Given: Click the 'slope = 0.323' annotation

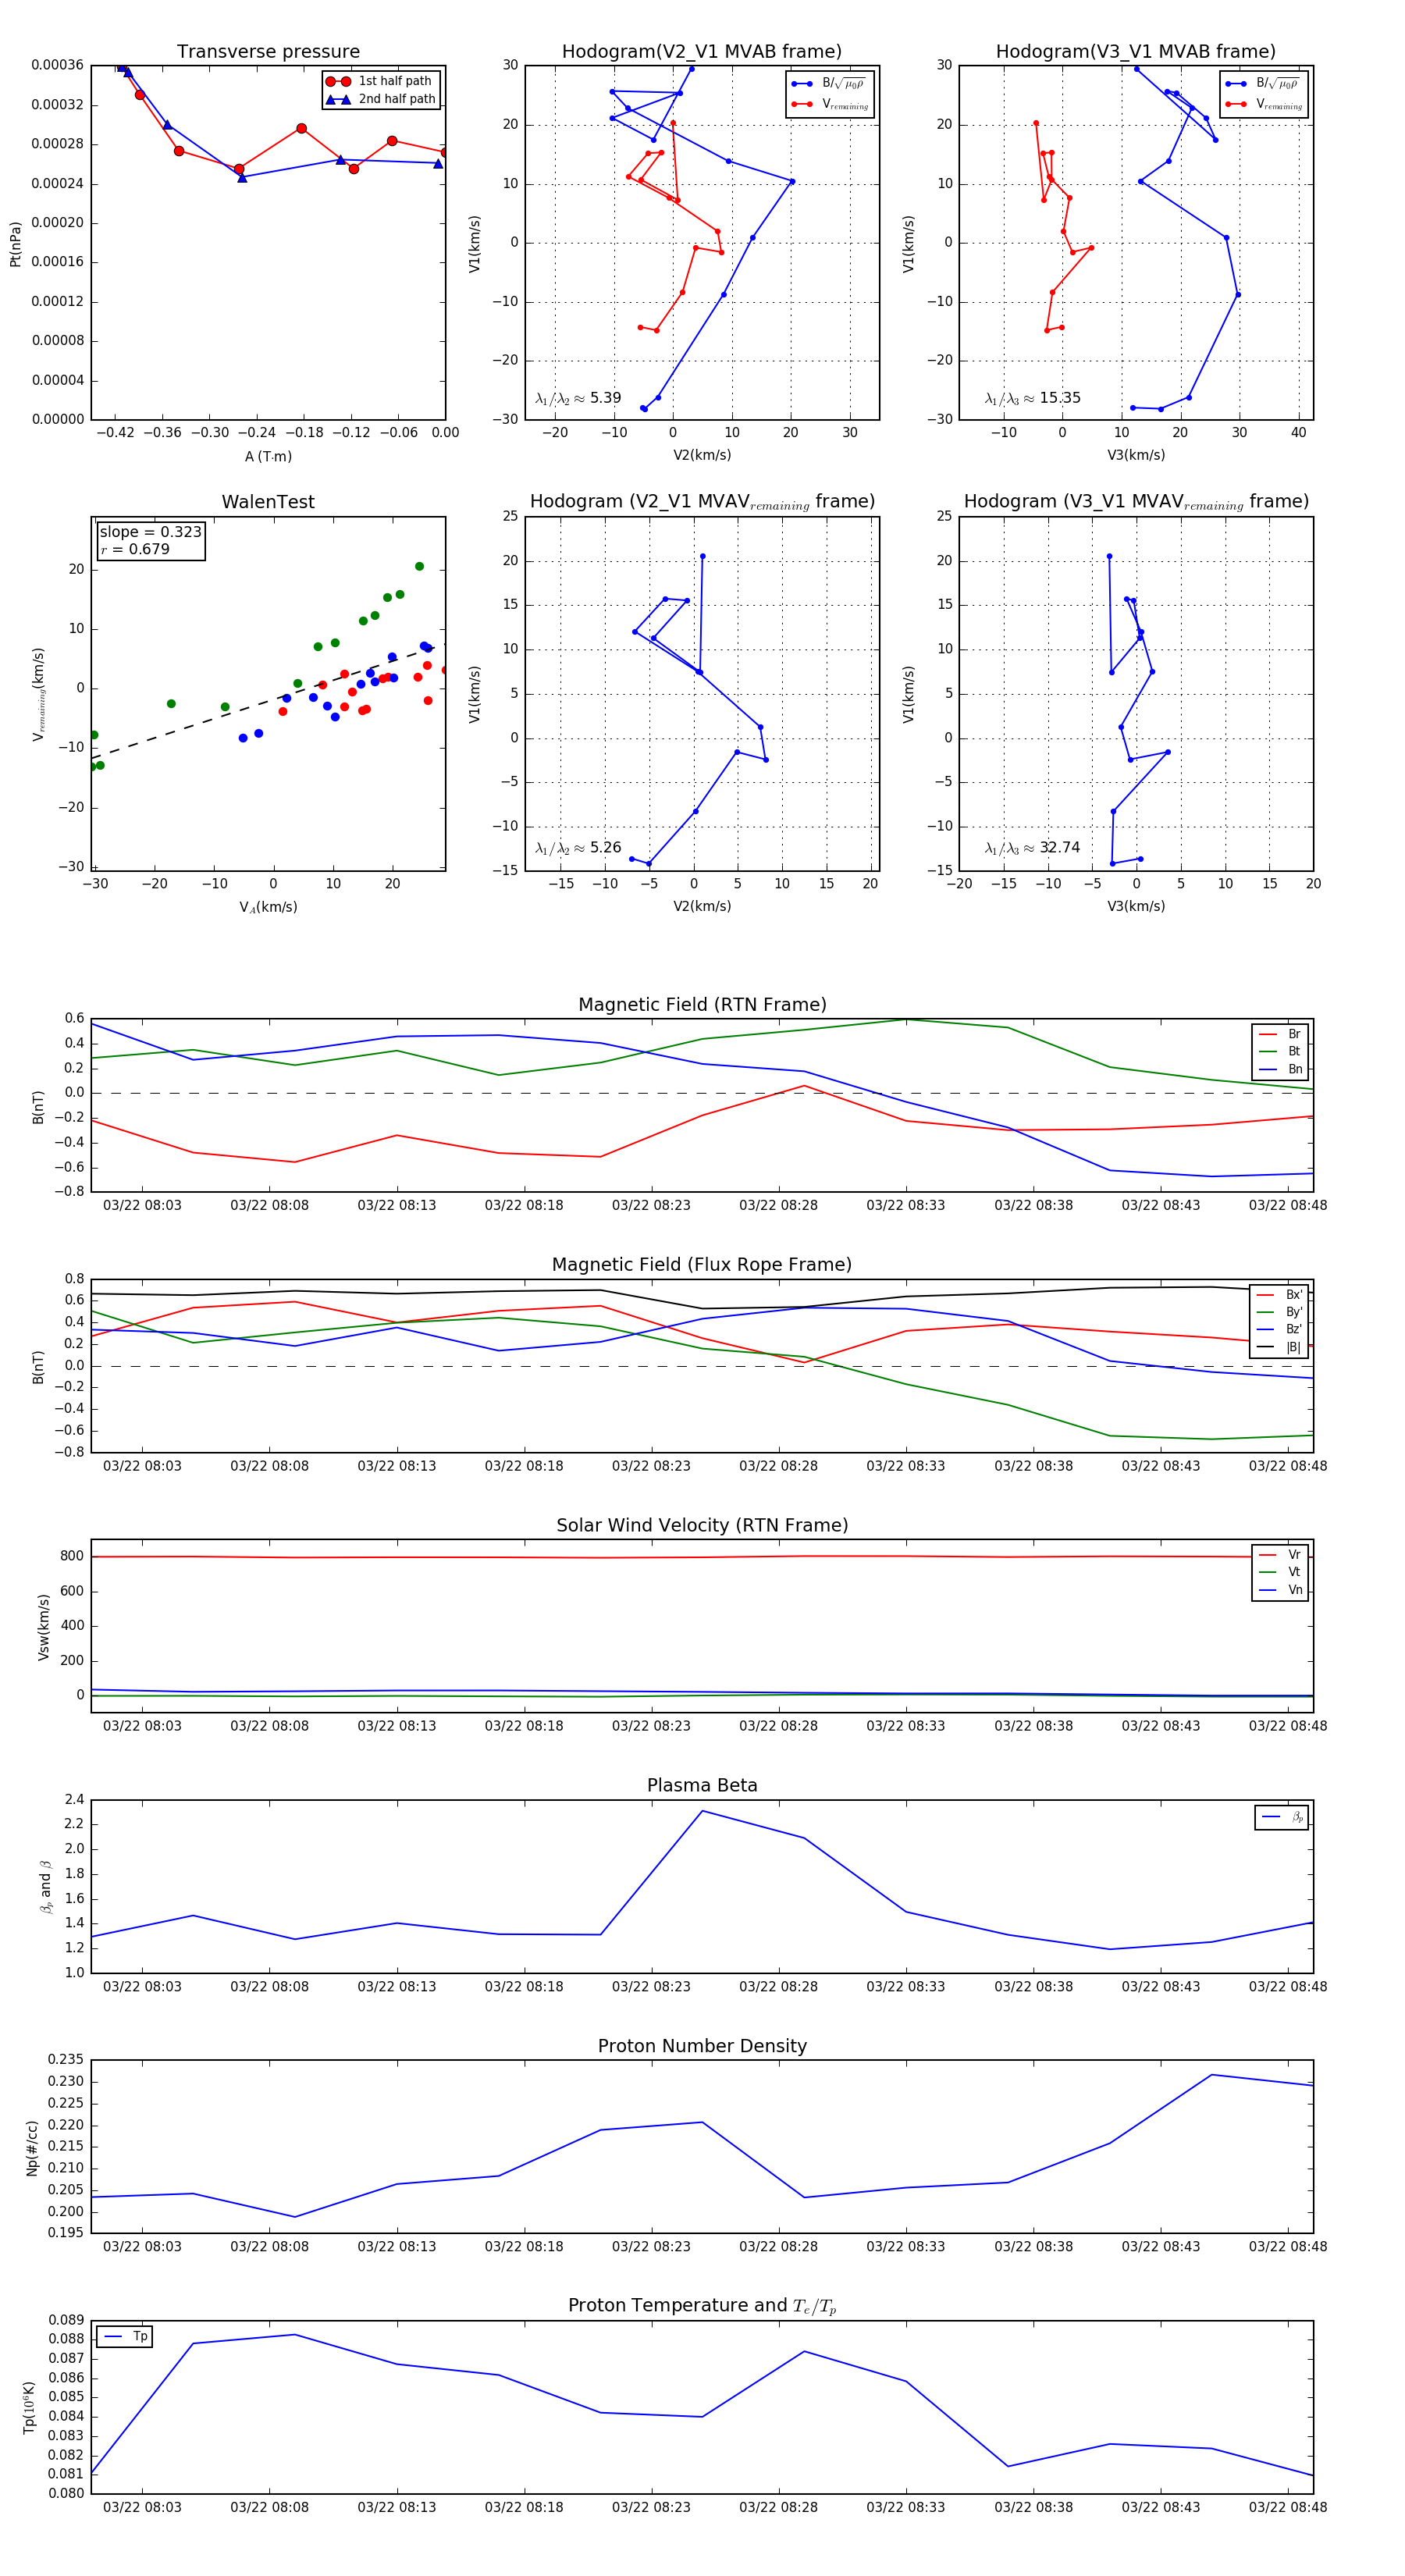Looking at the screenshot, I should [x=150, y=532].
